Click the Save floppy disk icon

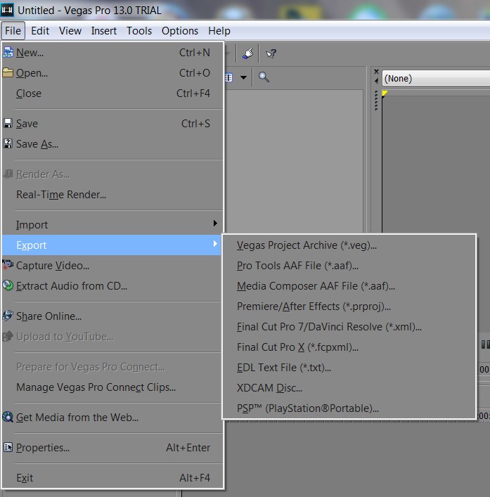pyautogui.click(x=8, y=123)
